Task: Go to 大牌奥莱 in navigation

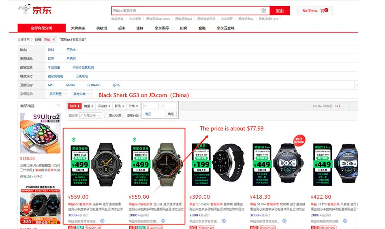Action: 78,28
